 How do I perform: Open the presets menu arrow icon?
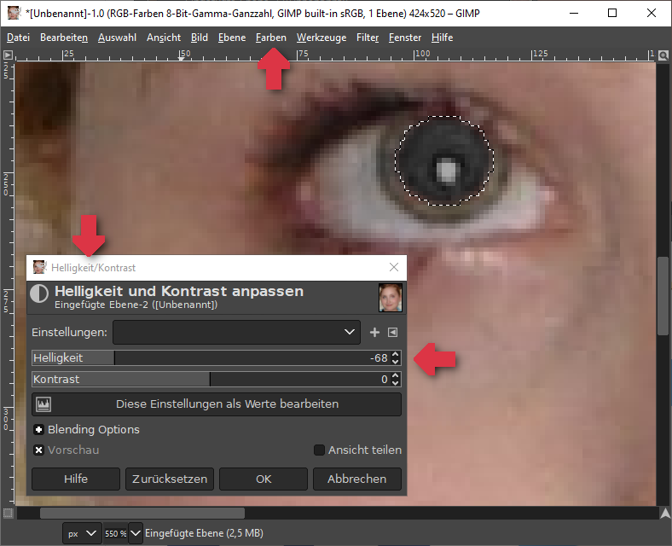coord(393,332)
